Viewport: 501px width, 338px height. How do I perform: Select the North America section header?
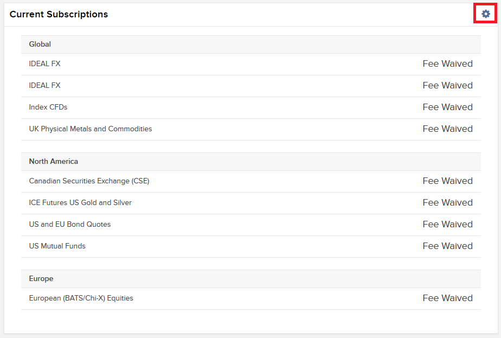click(x=54, y=162)
